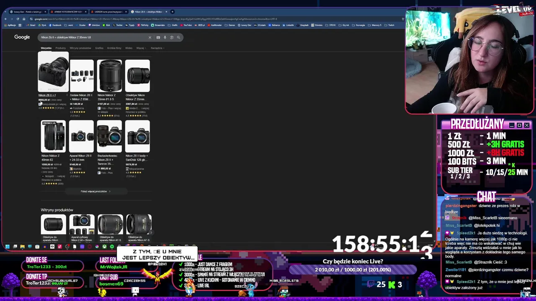Click the 158:55 stream countdown timer

tap(382, 245)
